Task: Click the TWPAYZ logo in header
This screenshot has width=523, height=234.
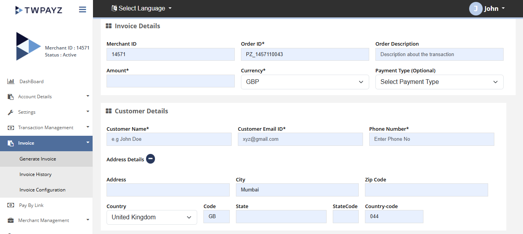Action: pyautogui.click(x=38, y=10)
